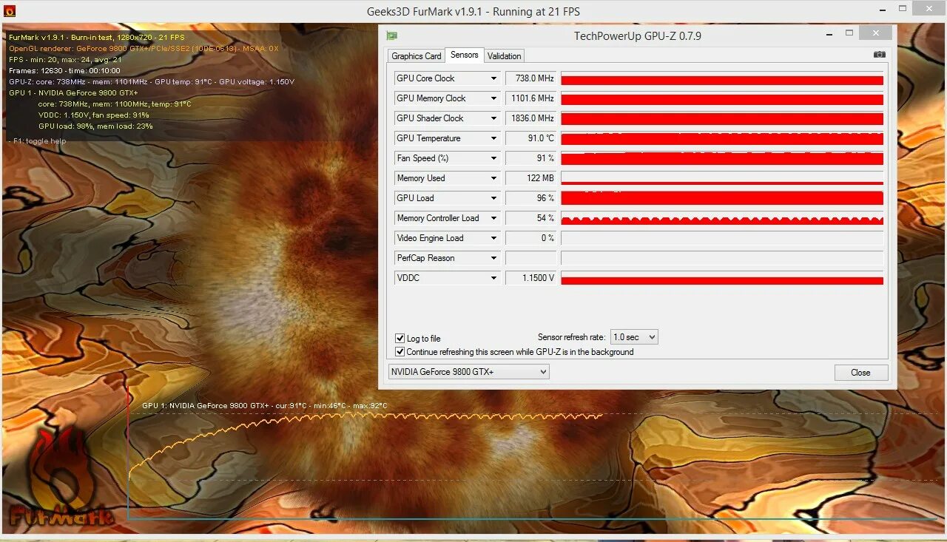Click the empty PerfCap Reason value field
947x542 pixels.
point(530,258)
